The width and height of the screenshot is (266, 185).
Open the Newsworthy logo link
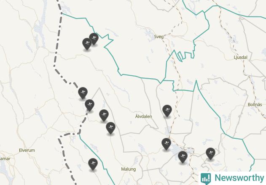[232, 178]
